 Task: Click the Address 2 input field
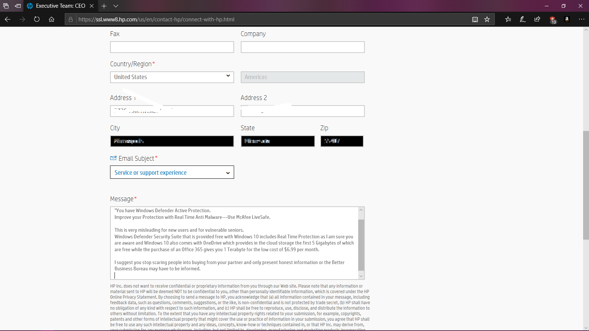click(303, 111)
